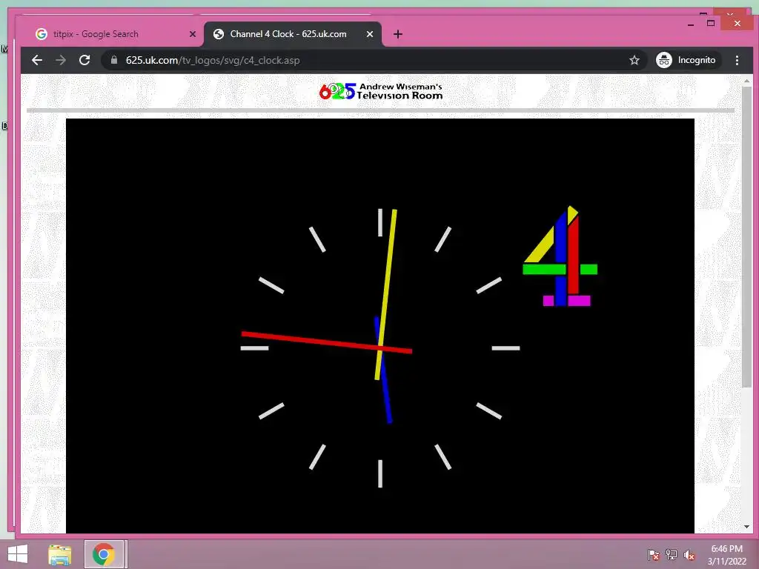Open the Action Center flag tray icon
The image size is (759, 569).
[x=654, y=554]
